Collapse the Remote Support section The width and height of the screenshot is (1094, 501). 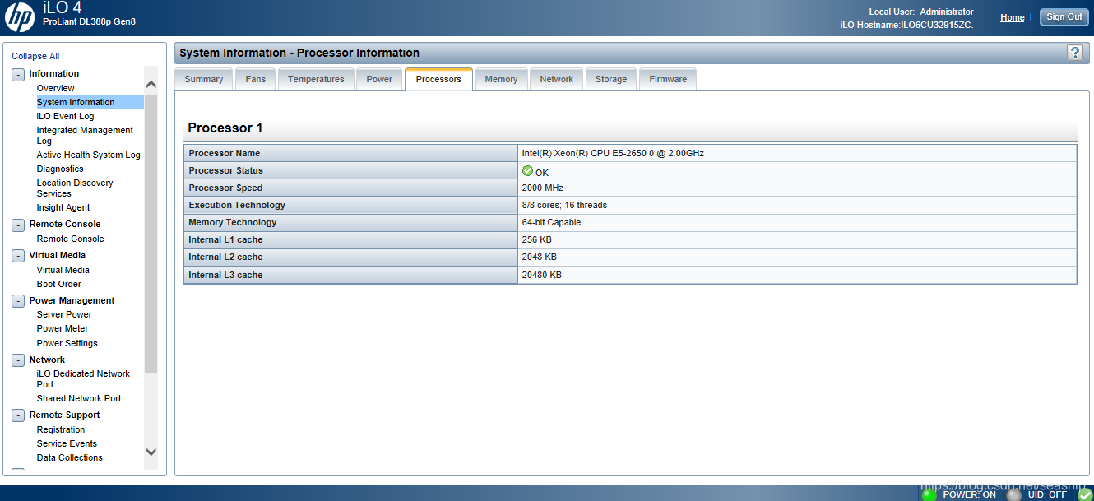pos(18,415)
